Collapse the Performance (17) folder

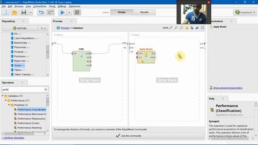click(6, 100)
